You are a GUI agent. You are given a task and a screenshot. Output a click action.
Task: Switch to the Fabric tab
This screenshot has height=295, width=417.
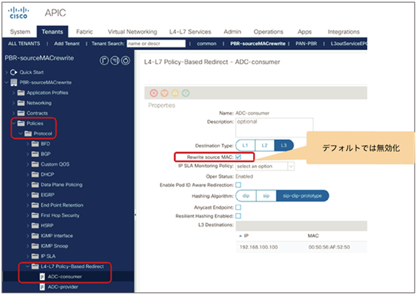point(84,31)
